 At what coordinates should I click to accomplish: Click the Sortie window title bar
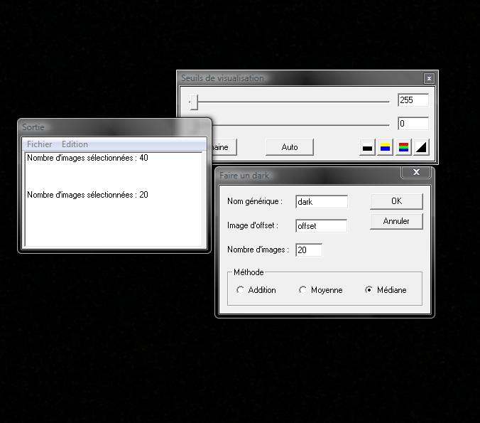pos(114,127)
